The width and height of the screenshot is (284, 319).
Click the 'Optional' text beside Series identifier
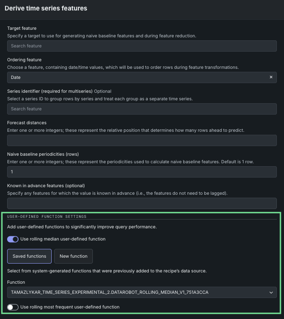(x=103, y=91)
